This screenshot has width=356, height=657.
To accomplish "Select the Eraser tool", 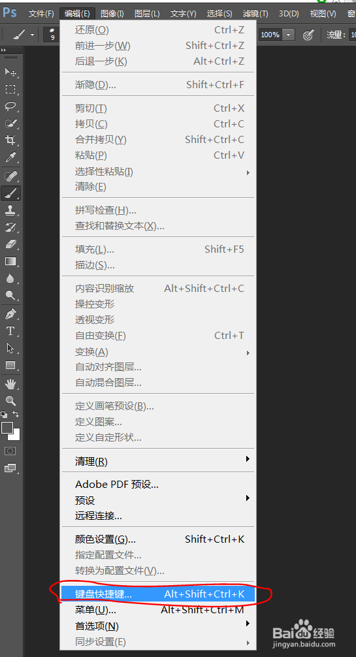I will pyautogui.click(x=10, y=244).
